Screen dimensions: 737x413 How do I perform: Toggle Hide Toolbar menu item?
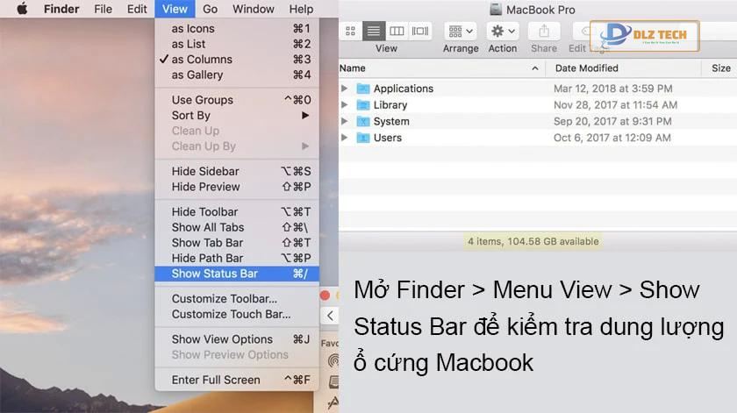click(x=237, y=212)
